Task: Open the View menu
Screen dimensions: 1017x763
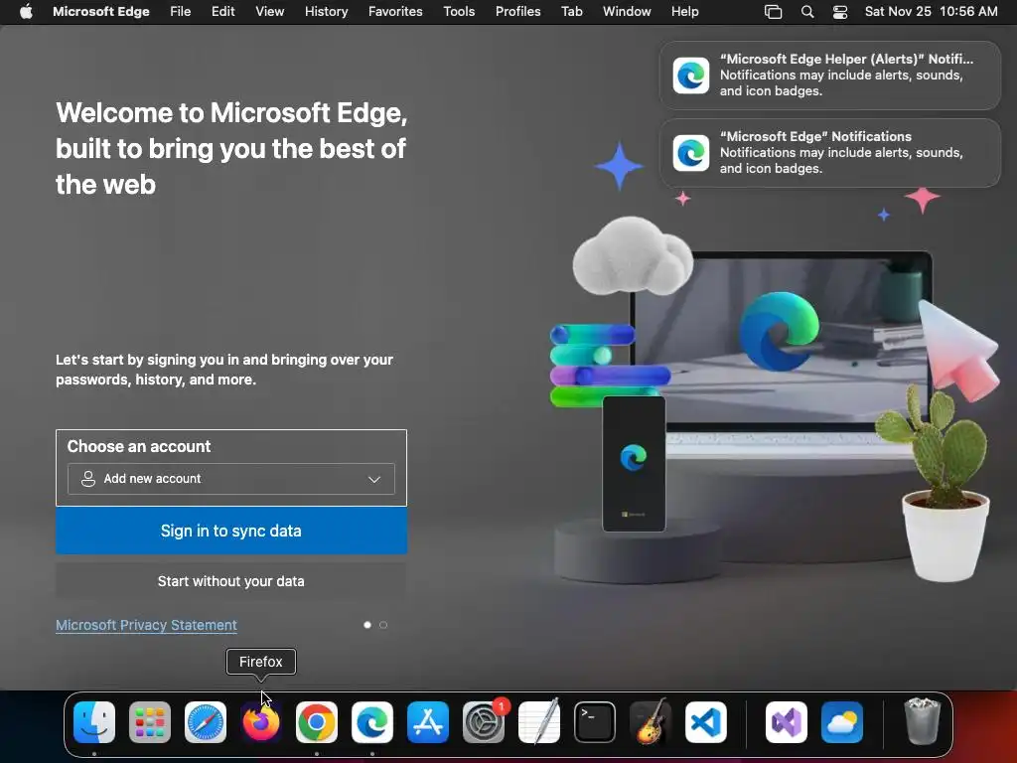Action: 270,11
